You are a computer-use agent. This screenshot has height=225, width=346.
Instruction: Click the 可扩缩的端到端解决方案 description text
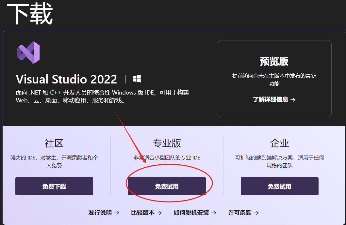coord(280,162)
